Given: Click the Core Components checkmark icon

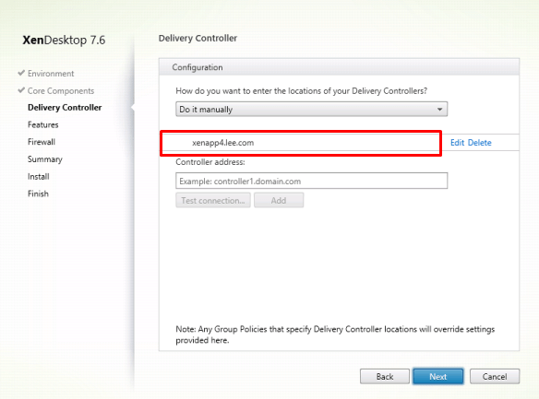Looking at the screenshot, I should 21,90.
